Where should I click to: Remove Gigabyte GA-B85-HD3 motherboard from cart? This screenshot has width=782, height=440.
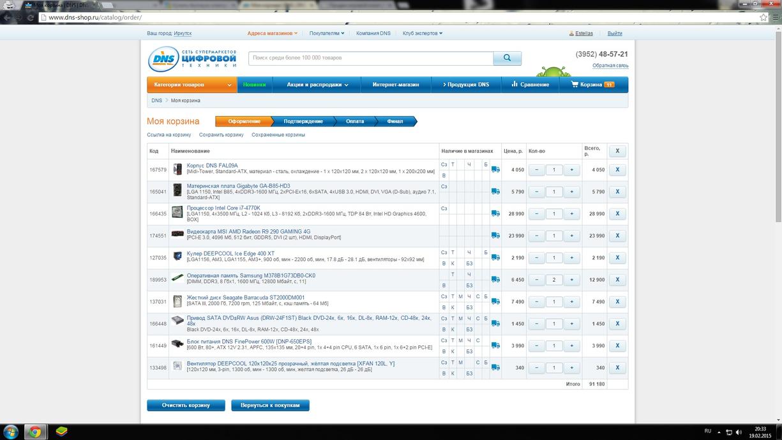tap(617, 192)
